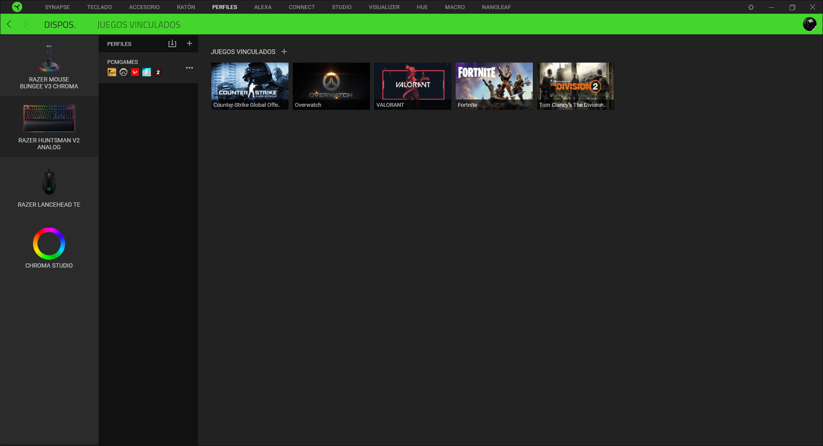The image size is (823, 446).
Task: Go back with the left arrow
Action: click(9, 24)
